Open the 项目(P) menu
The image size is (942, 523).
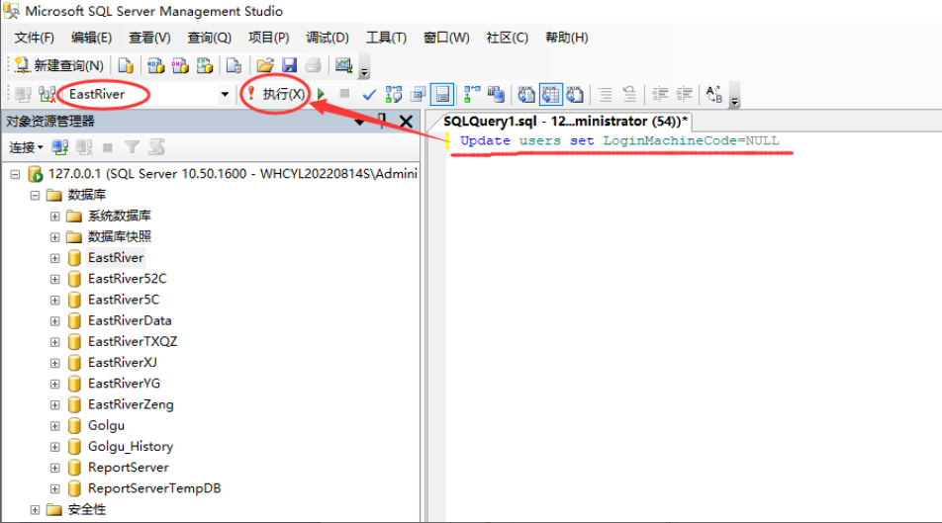pyautogui.click(x=268, y=38)
